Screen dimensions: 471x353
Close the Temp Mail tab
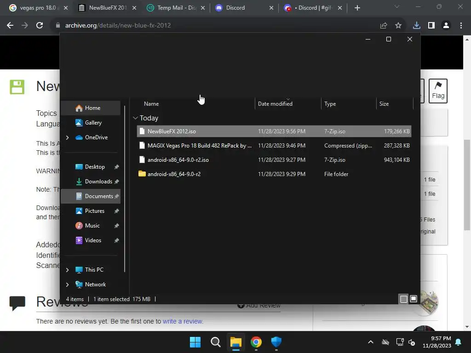[x=203, y=8]
